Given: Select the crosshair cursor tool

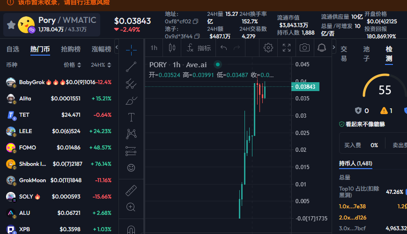Looking at the screenshot, I should coord(131,50).
